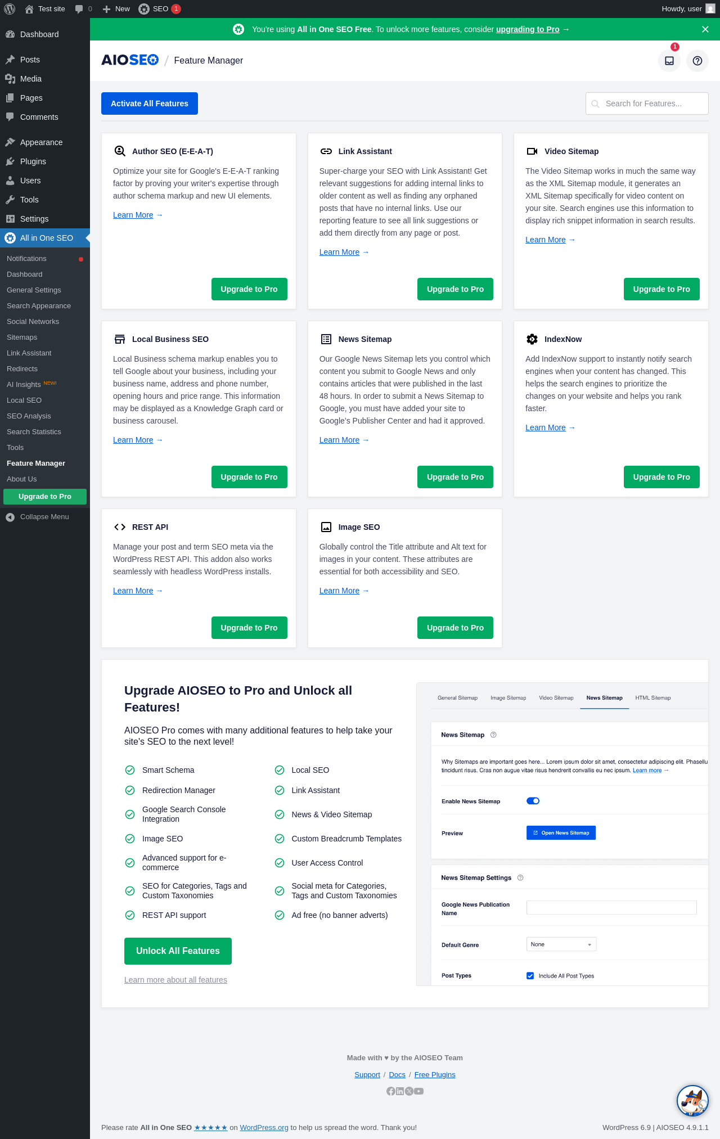Click the Search for Features field
The height and width of the screenshot is (1139, 720).
(647, 103)
